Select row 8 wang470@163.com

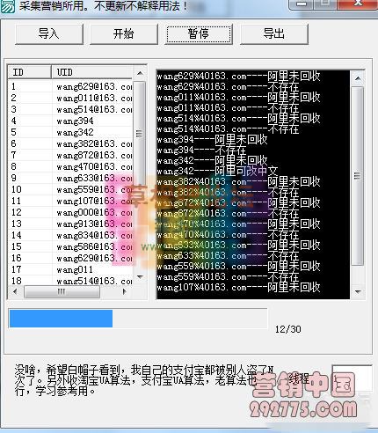(x=70, y=166)
